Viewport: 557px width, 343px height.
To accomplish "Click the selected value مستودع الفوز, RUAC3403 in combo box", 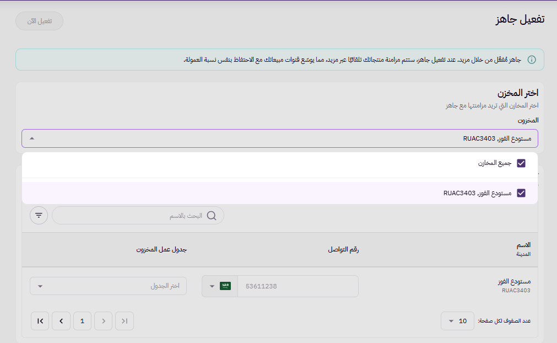I will pyautogui.click(x=497, y=138).
